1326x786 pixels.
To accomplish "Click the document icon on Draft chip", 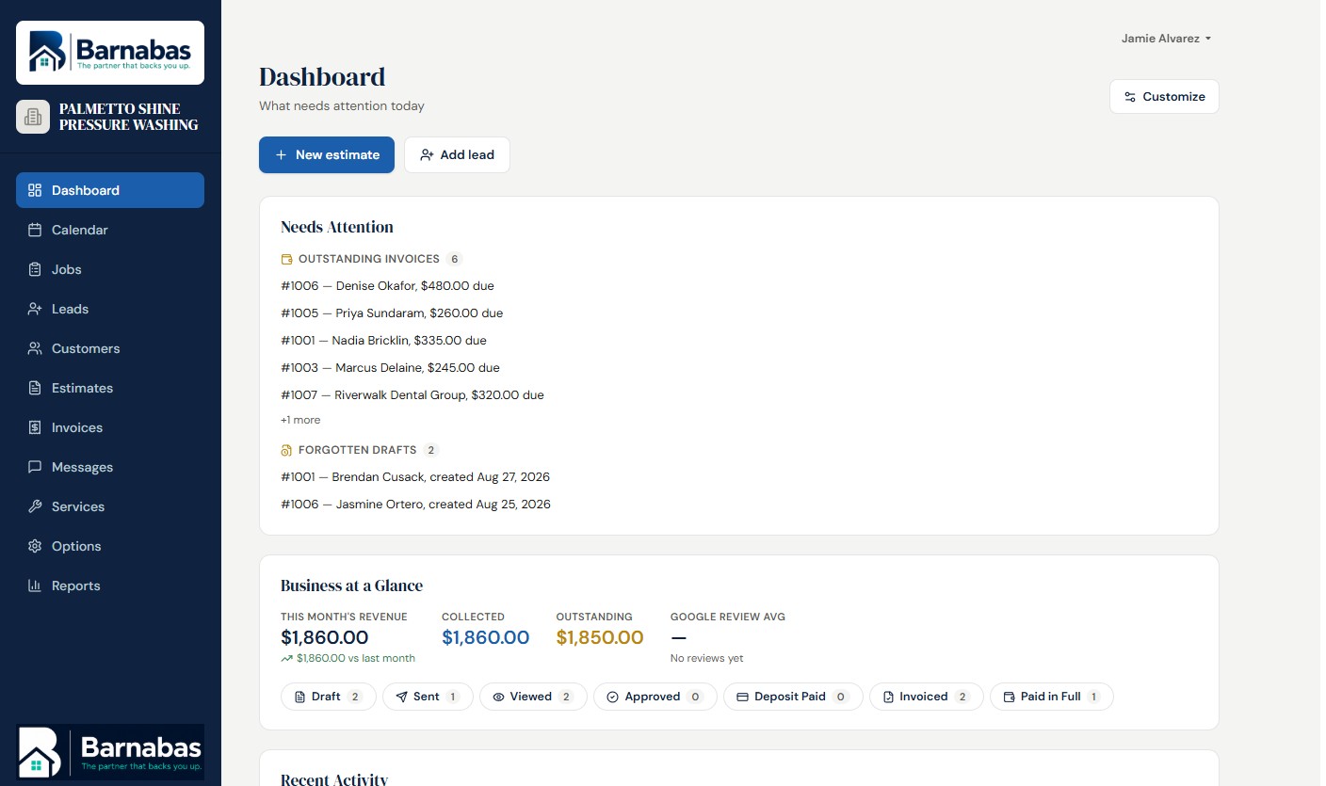I will (x=299, y=697).
